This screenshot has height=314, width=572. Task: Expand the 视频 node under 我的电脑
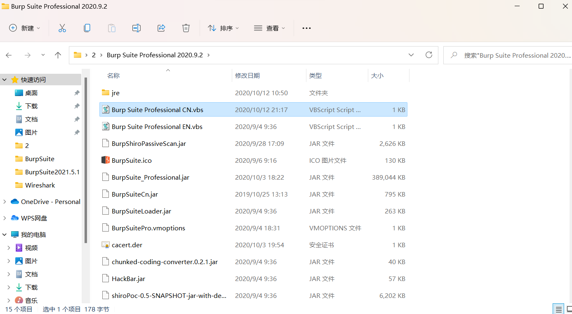point(9,248)
